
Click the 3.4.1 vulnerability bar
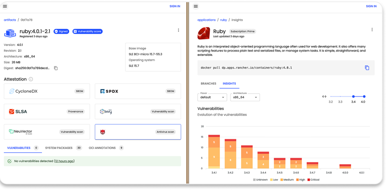click(214, 151)
